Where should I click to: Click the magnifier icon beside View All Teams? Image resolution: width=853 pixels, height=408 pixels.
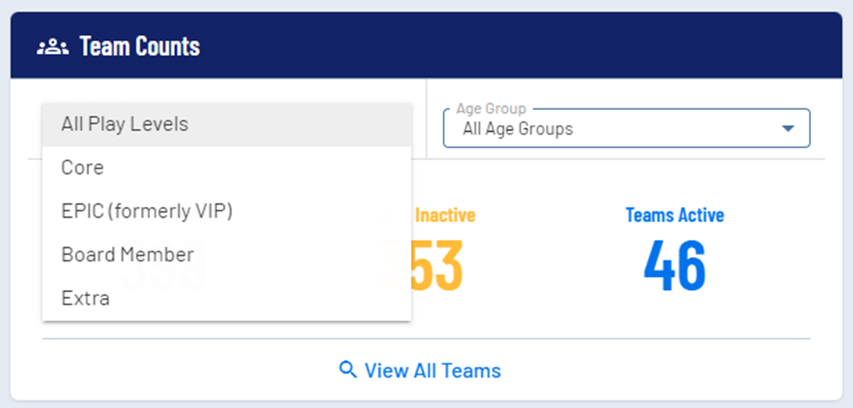tap(348, 370)
